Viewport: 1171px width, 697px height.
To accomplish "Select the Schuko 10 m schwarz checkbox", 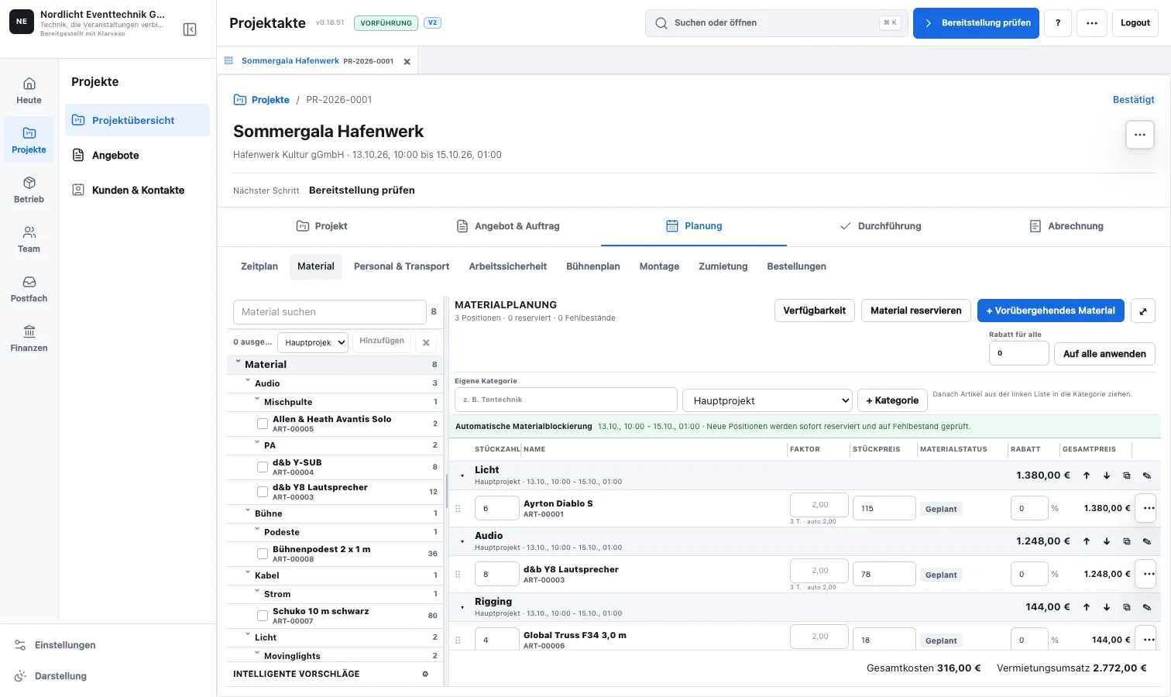I will (263, 616).
